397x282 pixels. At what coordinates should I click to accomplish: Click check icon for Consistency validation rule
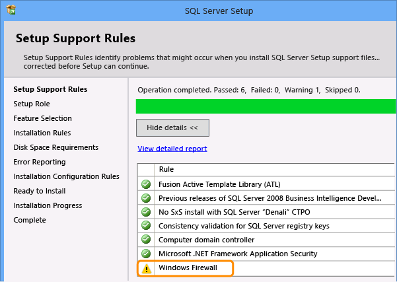coord(145,226)
